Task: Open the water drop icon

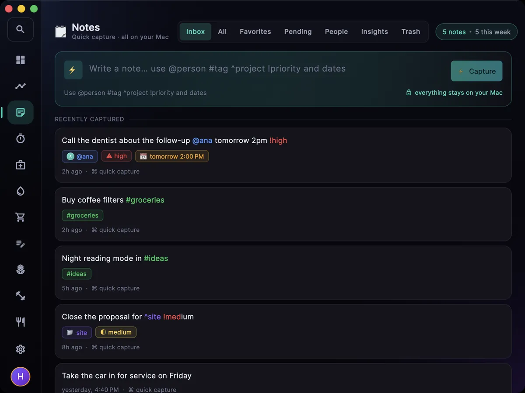Action: tap(20, 191)
